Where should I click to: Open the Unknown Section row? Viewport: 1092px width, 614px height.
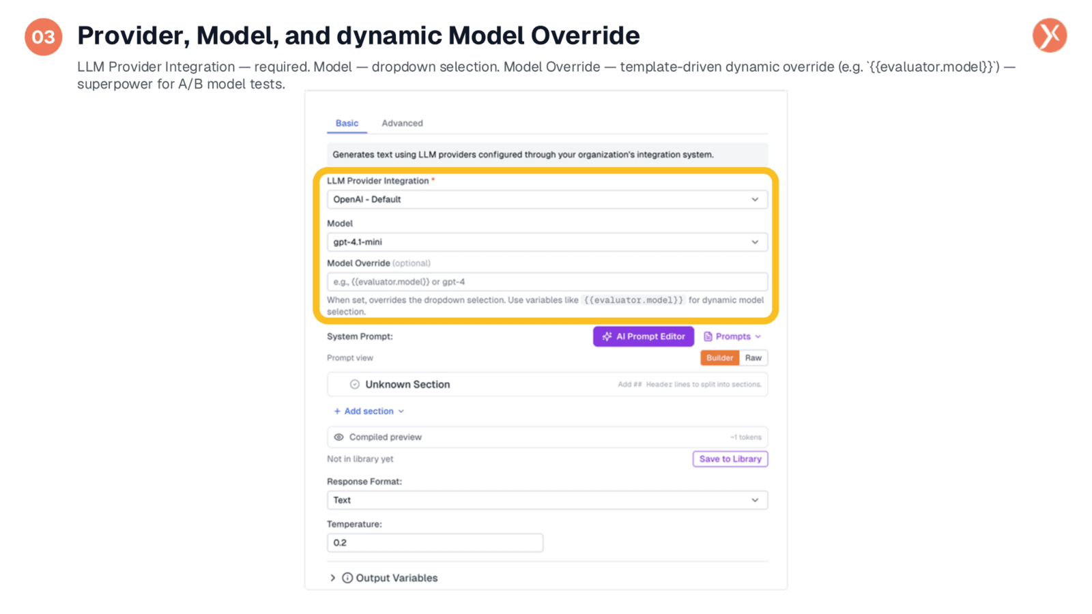(547, 384)
